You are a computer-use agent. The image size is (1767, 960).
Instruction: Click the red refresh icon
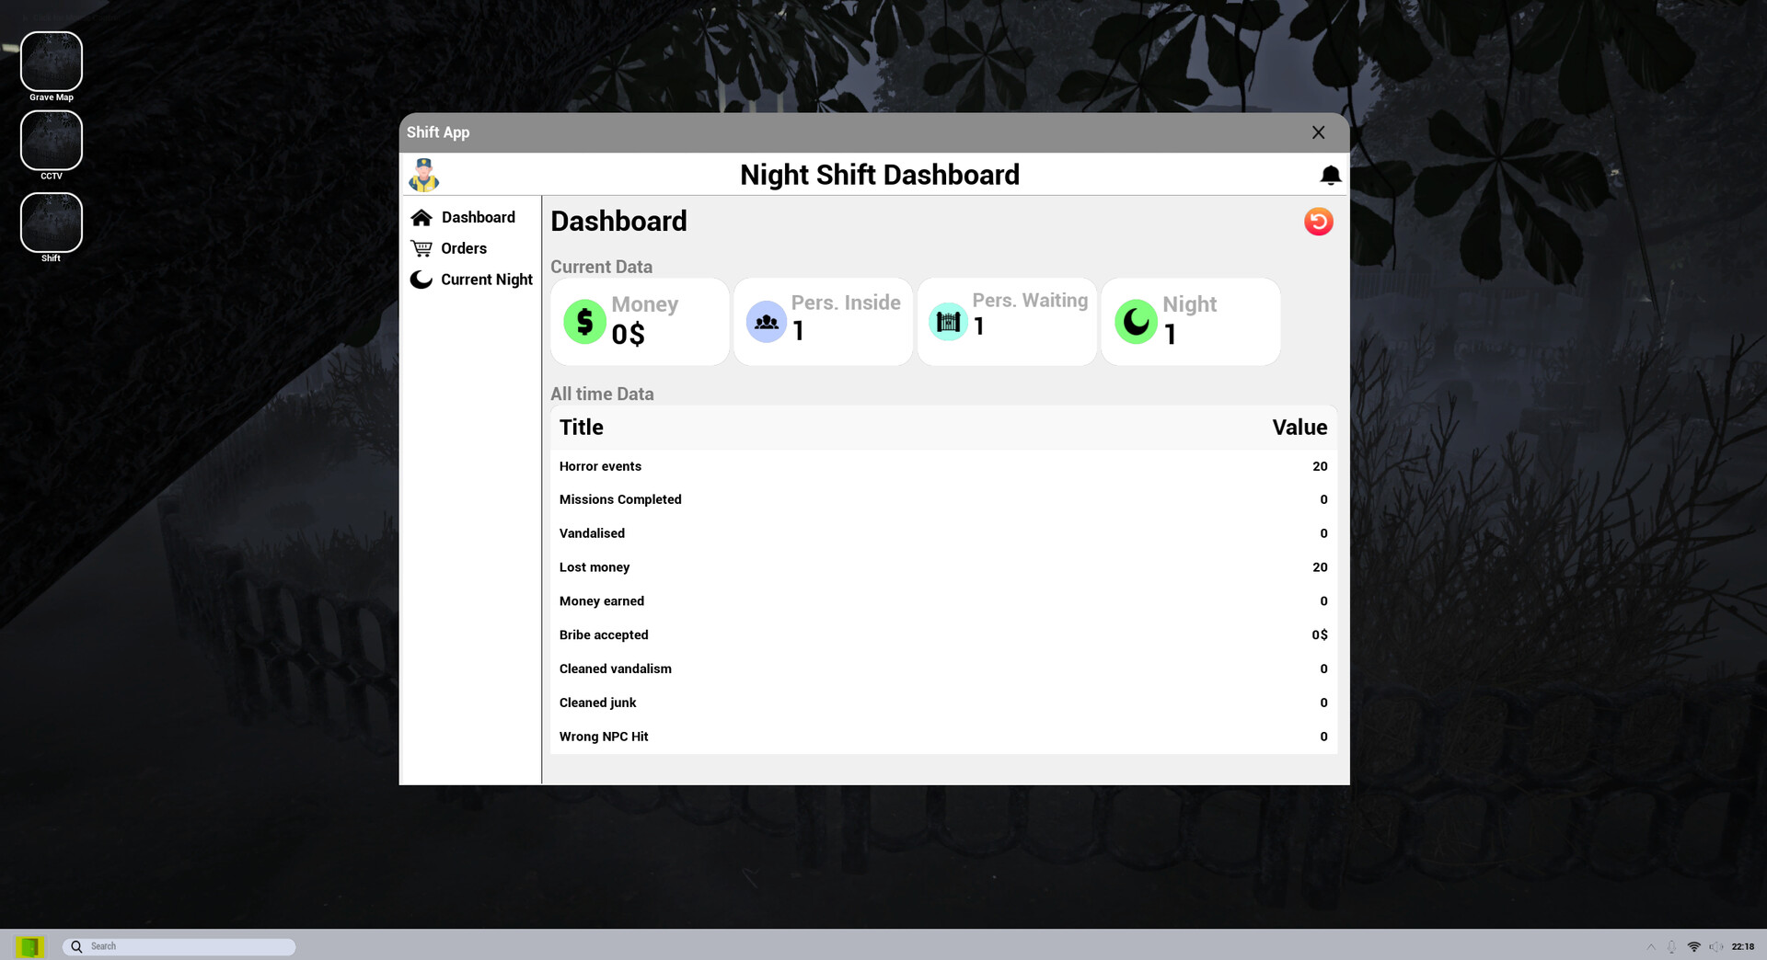click(x=1318, y=221)
